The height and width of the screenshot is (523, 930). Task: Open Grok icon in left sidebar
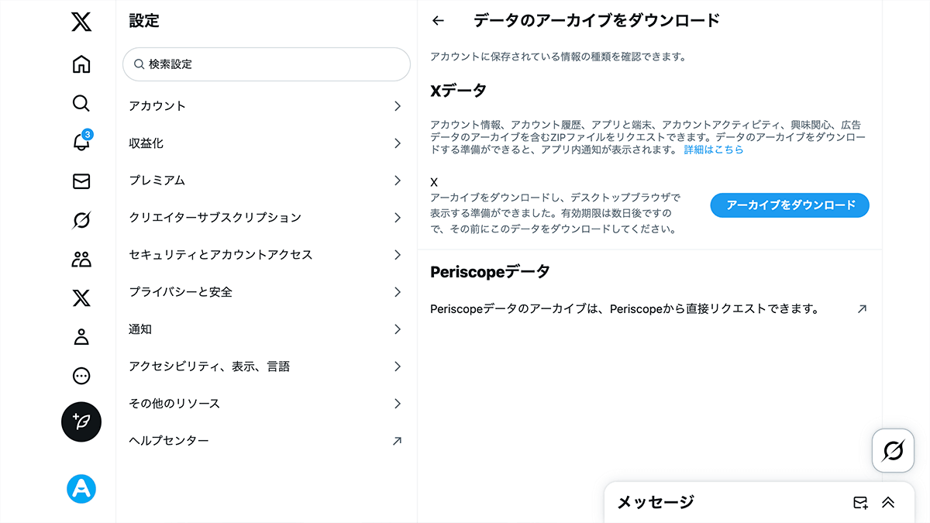81,220
